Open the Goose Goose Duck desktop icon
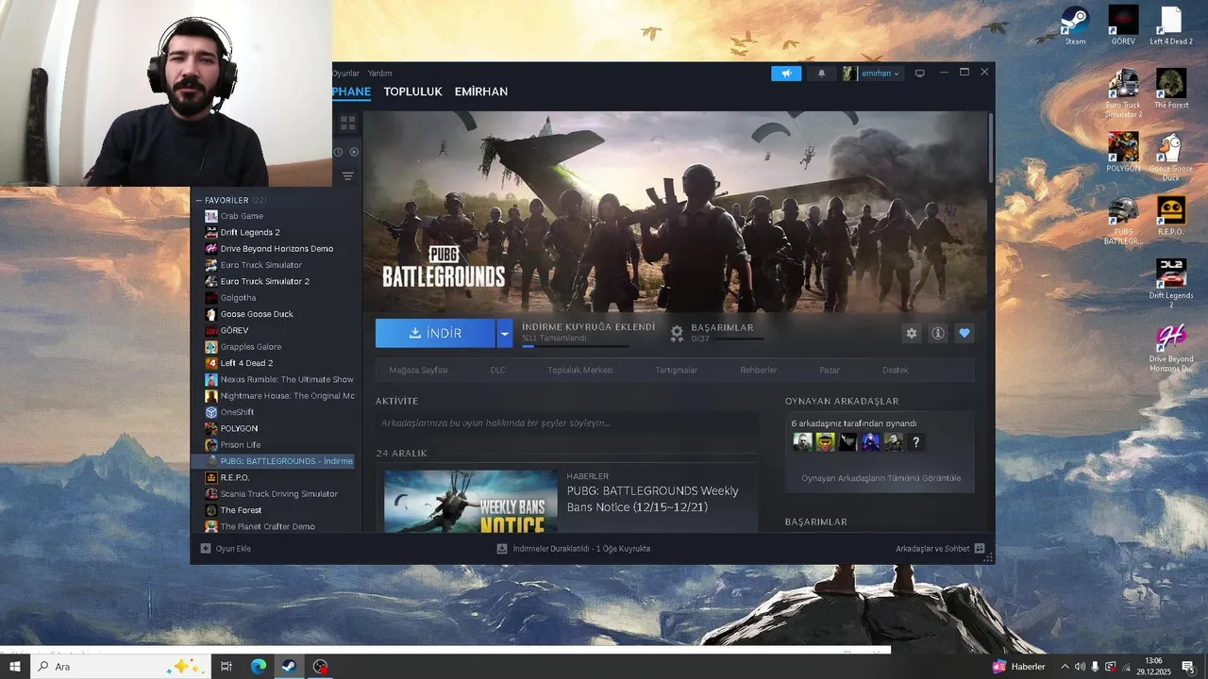 [1171, 157]
